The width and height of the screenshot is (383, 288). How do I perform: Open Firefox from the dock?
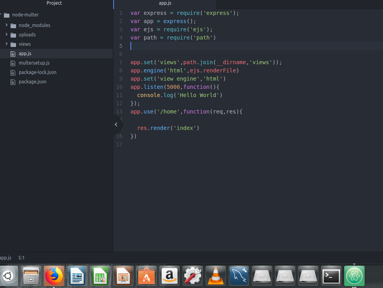[x=54, y=276]
